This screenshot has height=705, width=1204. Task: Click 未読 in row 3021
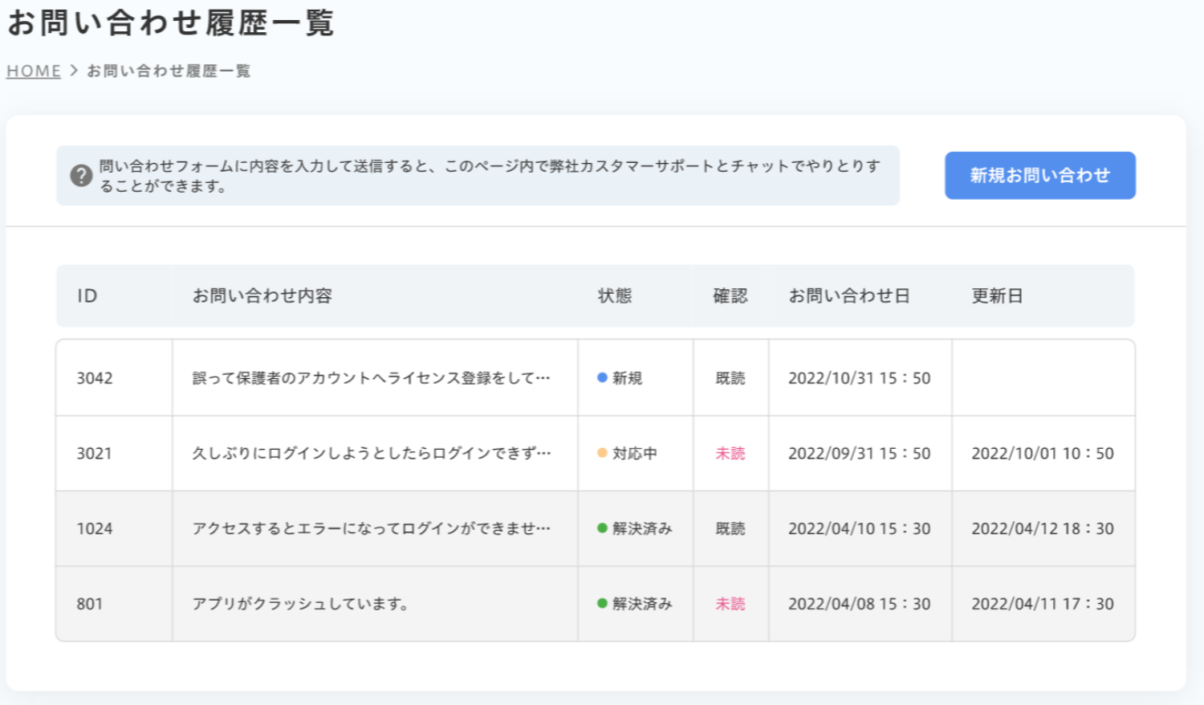click(x=730, y=454)
